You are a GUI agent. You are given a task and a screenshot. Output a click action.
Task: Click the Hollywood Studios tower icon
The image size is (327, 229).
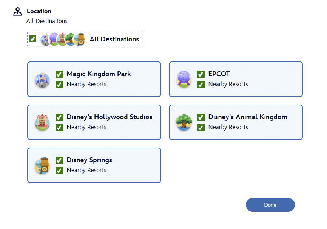click(x=42, y=123)
